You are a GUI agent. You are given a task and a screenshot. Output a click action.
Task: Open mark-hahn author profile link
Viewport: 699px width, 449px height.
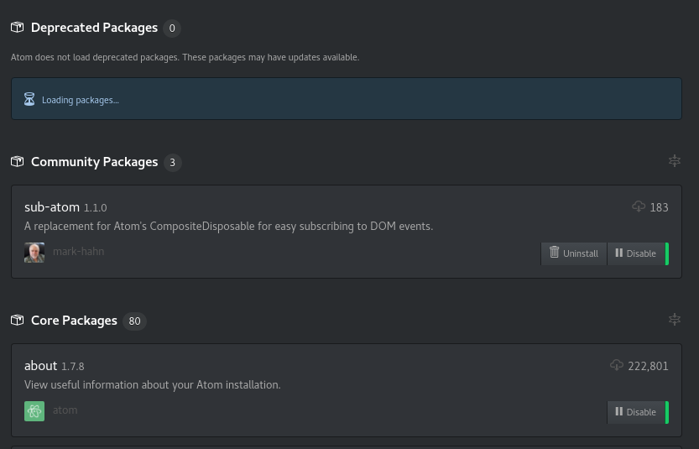(79, 252)
